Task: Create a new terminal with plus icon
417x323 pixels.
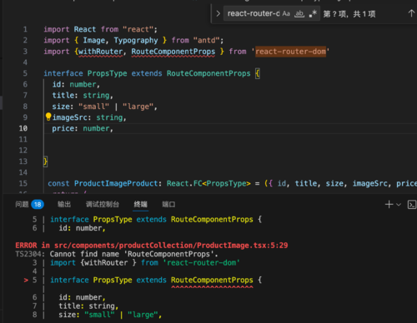Action: pos(389,205)
